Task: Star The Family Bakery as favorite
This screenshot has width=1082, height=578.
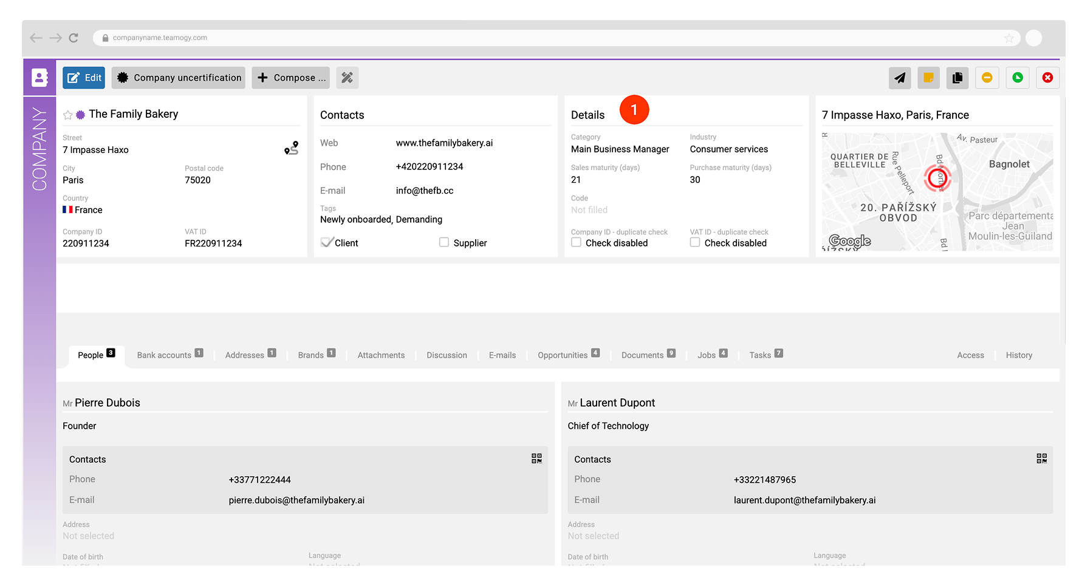Action: point(67,115)
